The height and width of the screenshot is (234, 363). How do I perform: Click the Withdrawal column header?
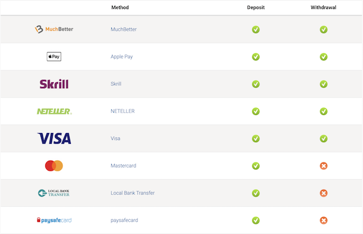[x=324, y=7]
